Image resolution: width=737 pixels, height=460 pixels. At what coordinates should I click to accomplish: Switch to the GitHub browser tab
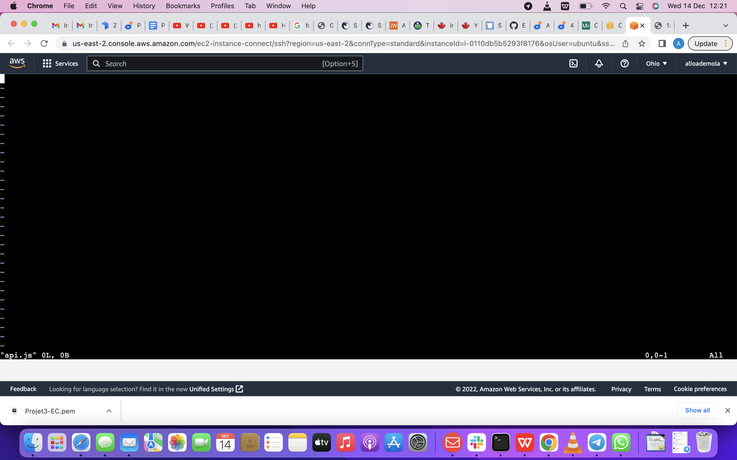pos(517,26)
